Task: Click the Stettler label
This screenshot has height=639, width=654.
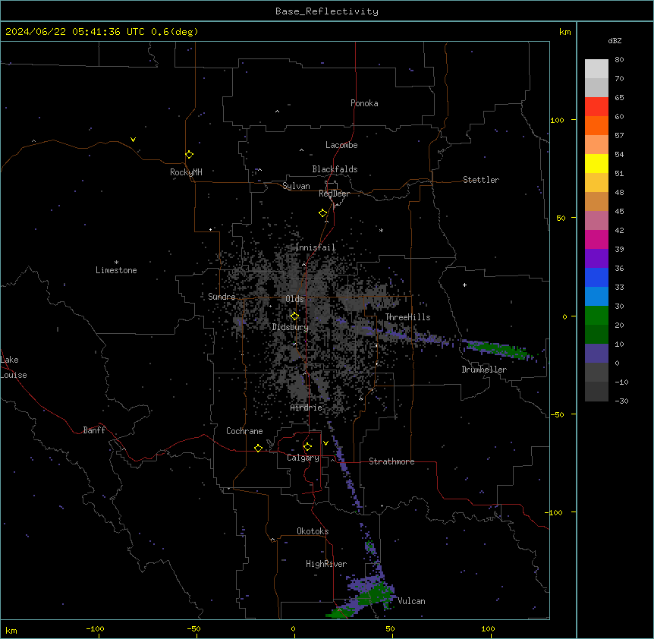Action: click(x=481, y=180)
